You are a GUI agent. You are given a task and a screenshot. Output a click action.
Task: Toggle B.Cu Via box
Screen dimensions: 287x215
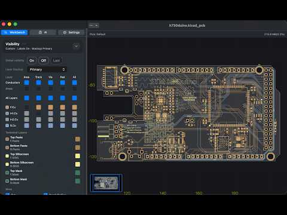coord(51,125)
